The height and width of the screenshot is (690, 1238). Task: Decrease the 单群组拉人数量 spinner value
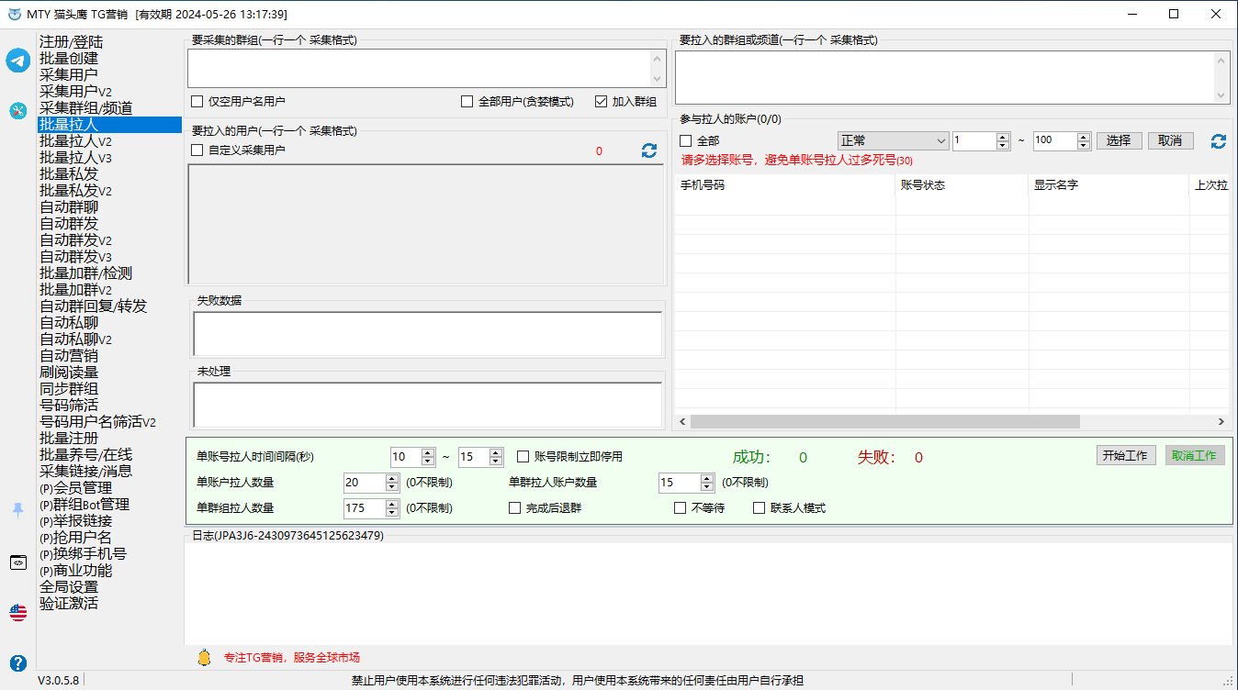392,512
